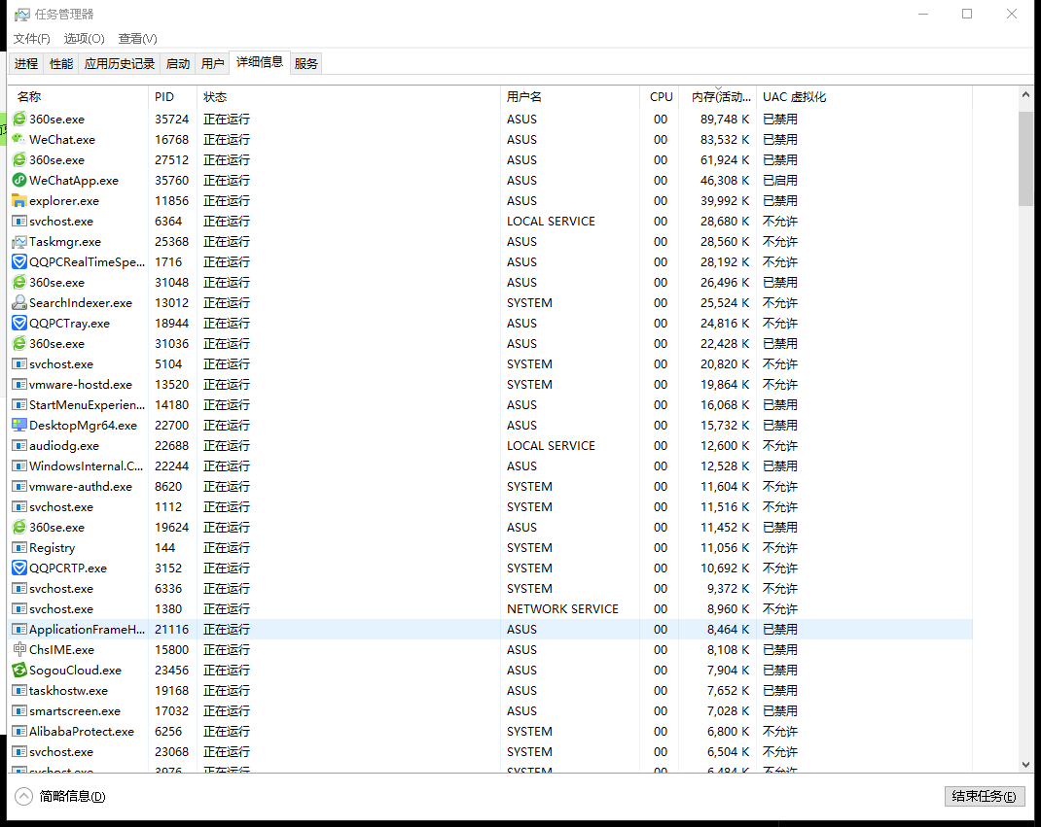Click the vmware-hostd.exe icon
Viewport: 1041px width, 827px height.
[19, 385]
